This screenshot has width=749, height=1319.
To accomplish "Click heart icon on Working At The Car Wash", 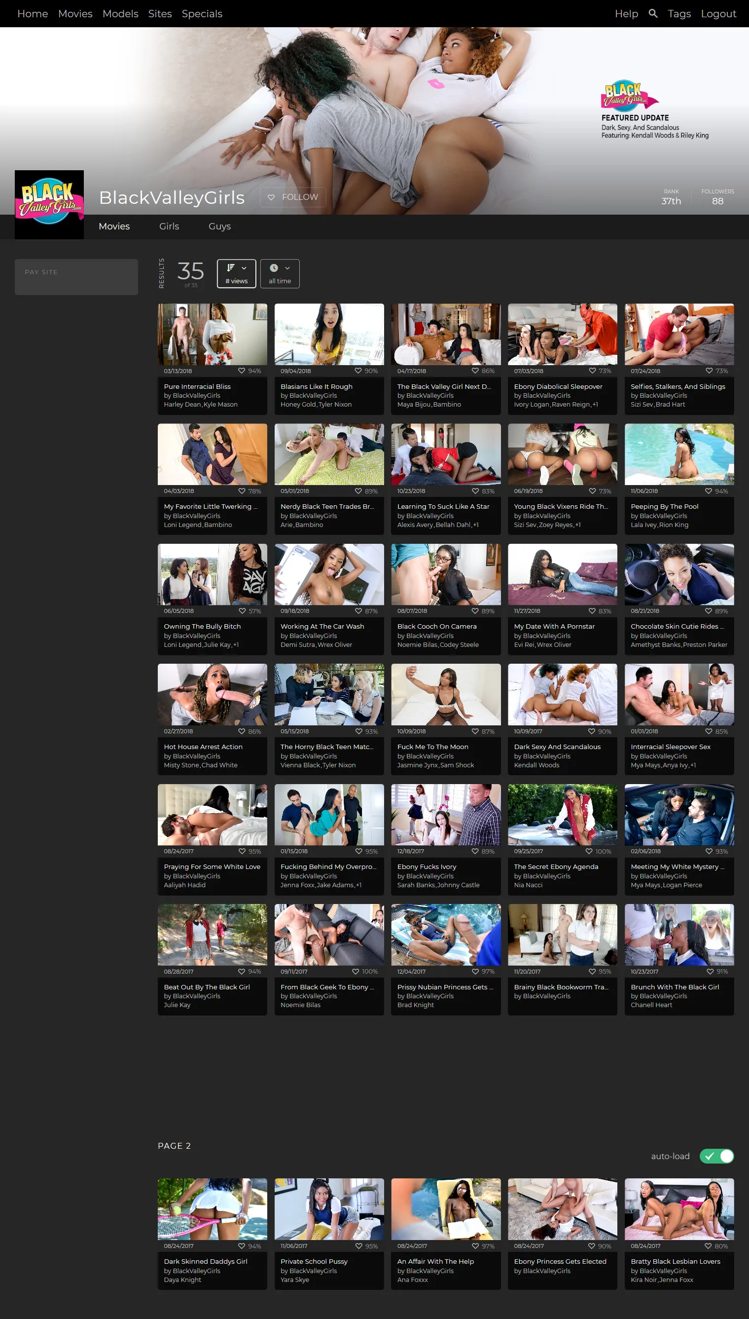I will point(358,611).
